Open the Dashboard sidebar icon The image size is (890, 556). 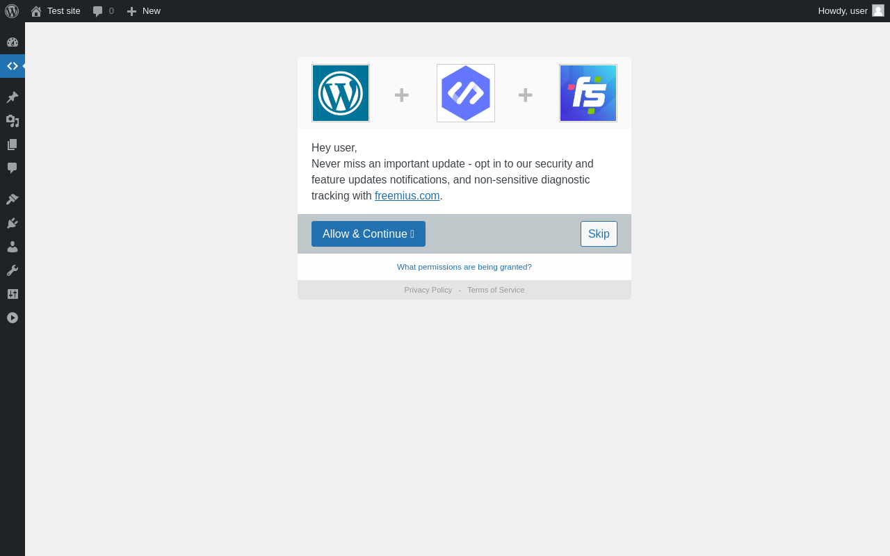click(x=13, y=42)
